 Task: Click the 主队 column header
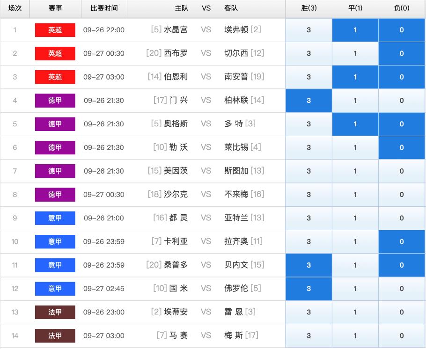click(182, 8)
